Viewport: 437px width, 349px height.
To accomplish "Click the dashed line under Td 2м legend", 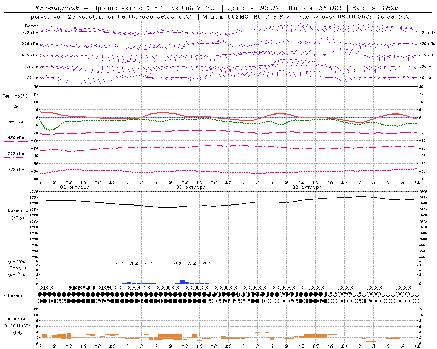I will [x=15, y=126].
